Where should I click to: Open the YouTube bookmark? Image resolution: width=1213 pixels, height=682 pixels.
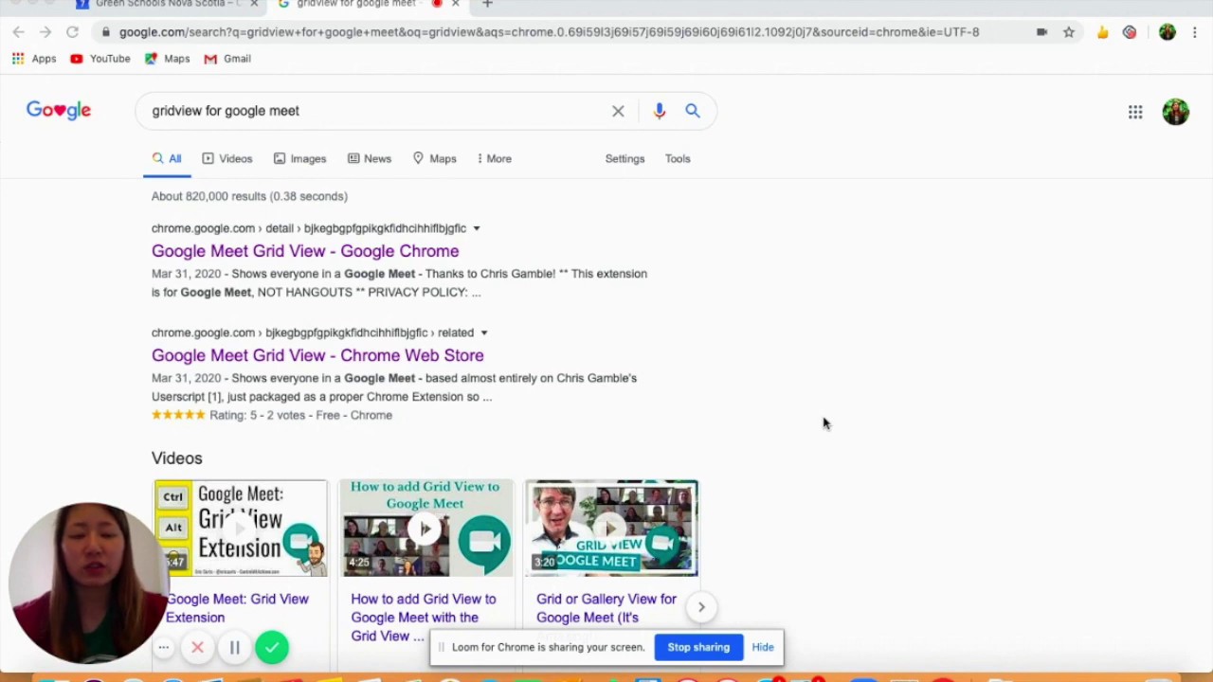(x=100, y=59)
